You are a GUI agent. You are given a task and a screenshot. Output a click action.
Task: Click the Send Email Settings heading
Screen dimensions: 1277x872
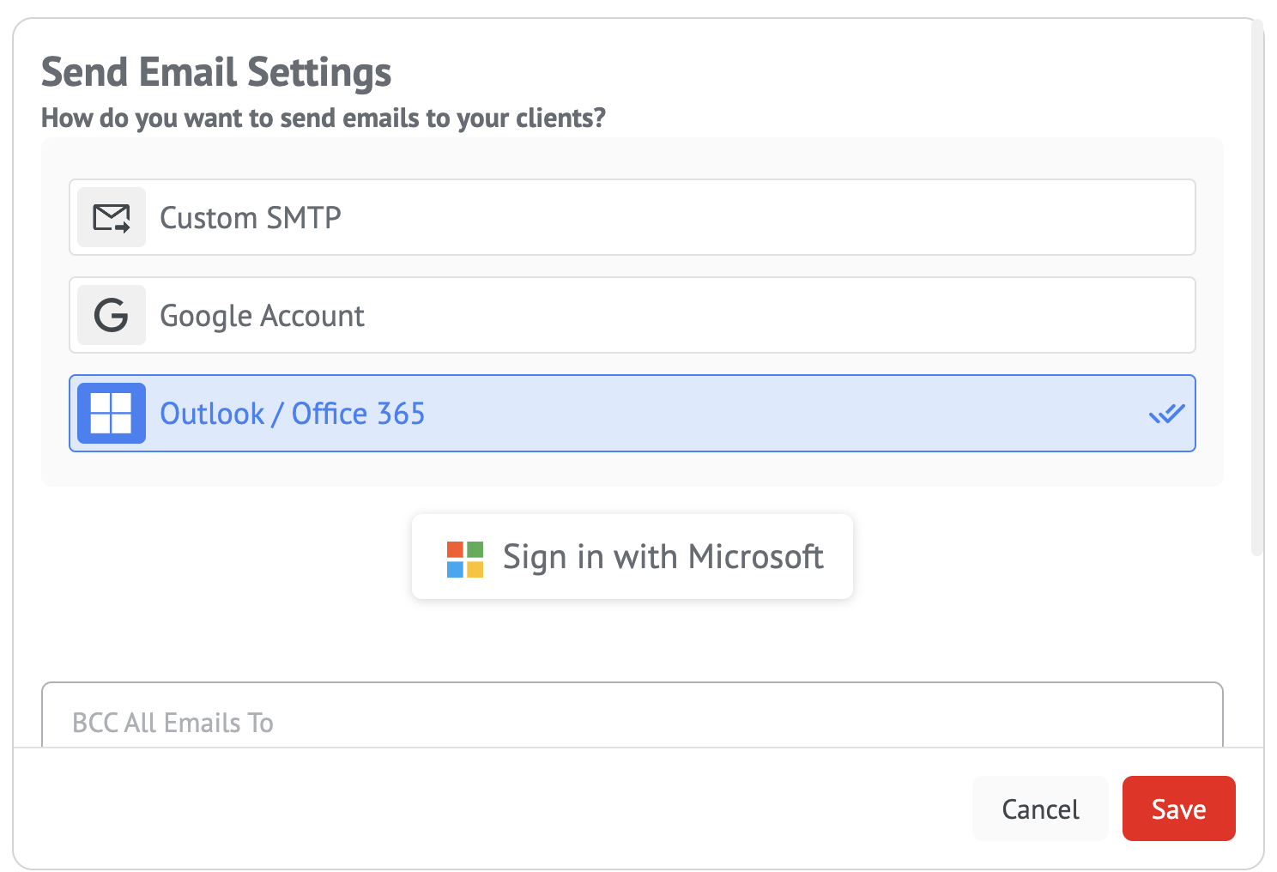(216, 72)
